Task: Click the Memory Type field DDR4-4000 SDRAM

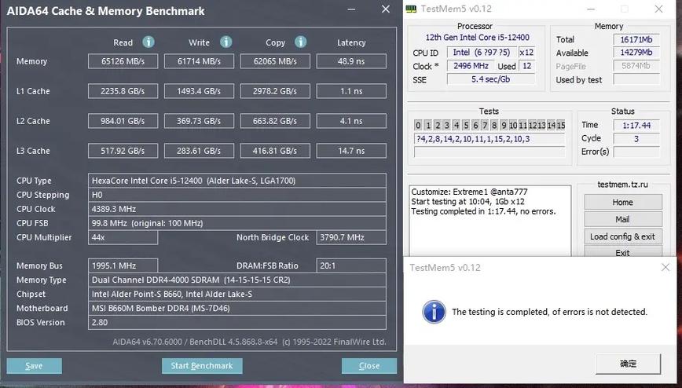Action: [x=237, y=280]
